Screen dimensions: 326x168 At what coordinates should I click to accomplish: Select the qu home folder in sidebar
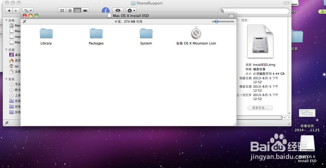click(x=14, y=66)
